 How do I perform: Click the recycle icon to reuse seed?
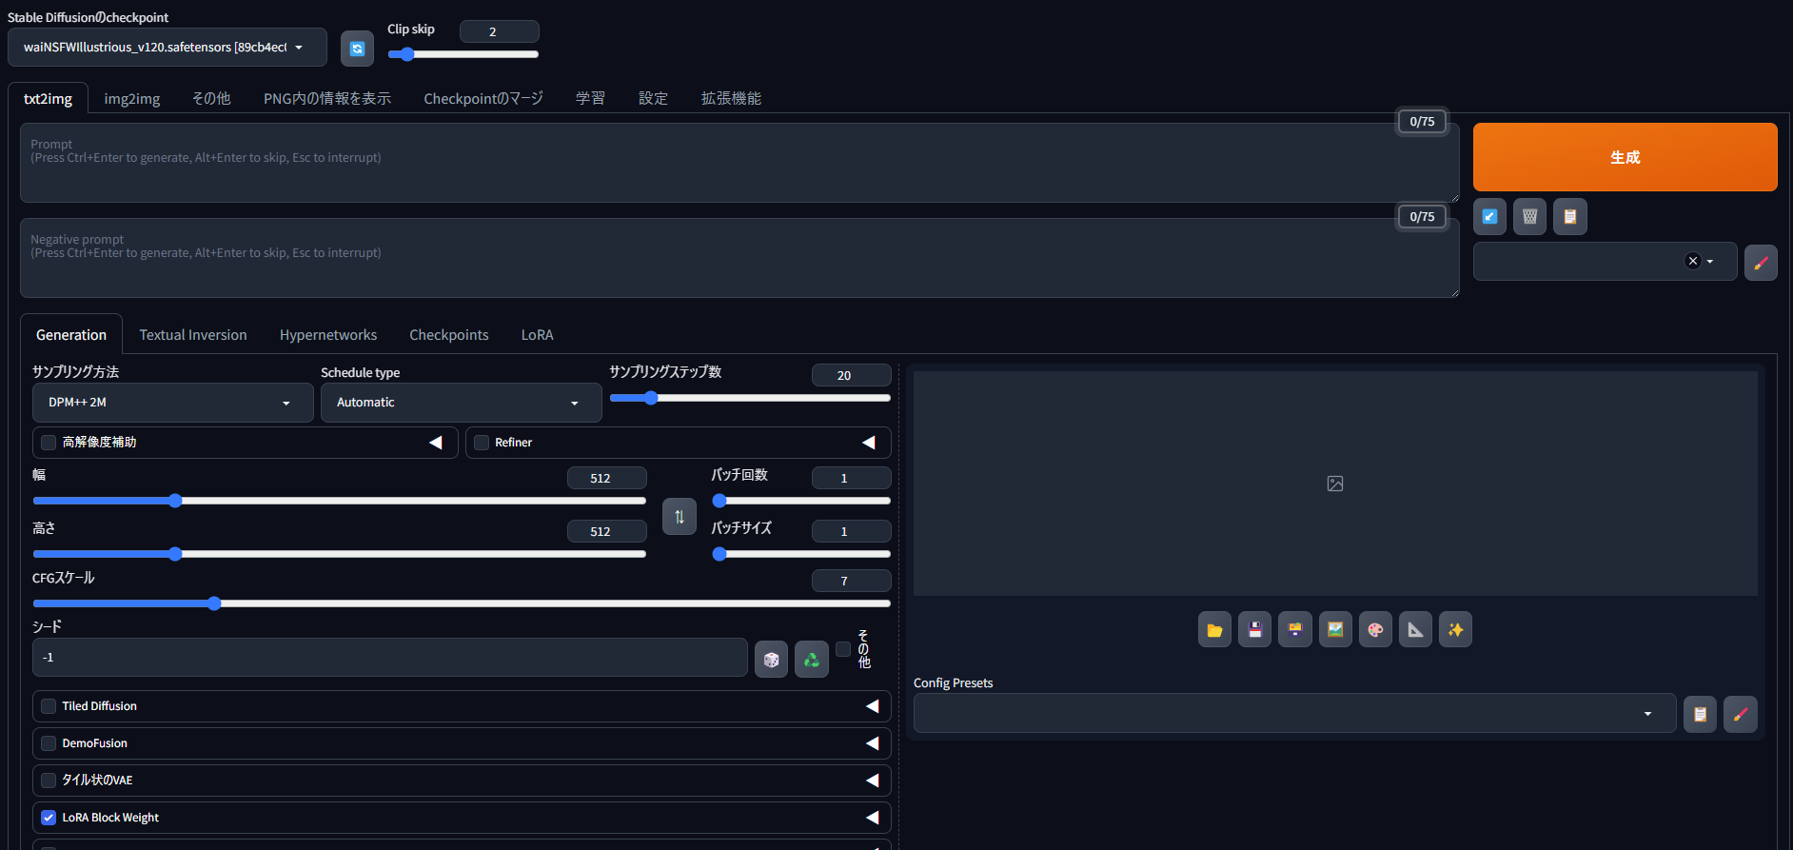tap(812, 659)
